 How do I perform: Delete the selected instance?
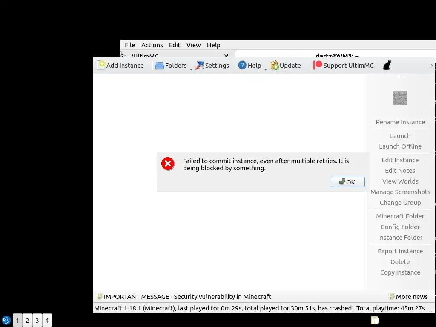tap(400, 262)
